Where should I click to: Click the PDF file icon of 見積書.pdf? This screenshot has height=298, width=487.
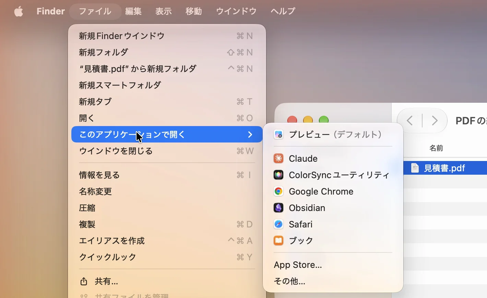[x=415, y=168]
